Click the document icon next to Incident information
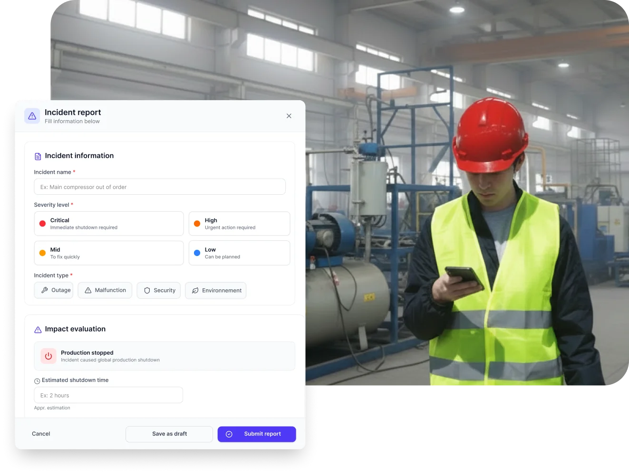This screenshot has width=629, height=474. [x=38, y=156]
